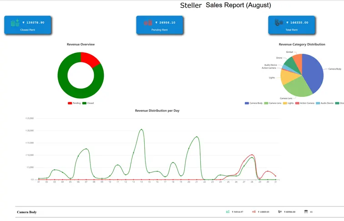Select the red Pending segment of donut chart
344x221 pixels.
[x=90, y=60]
